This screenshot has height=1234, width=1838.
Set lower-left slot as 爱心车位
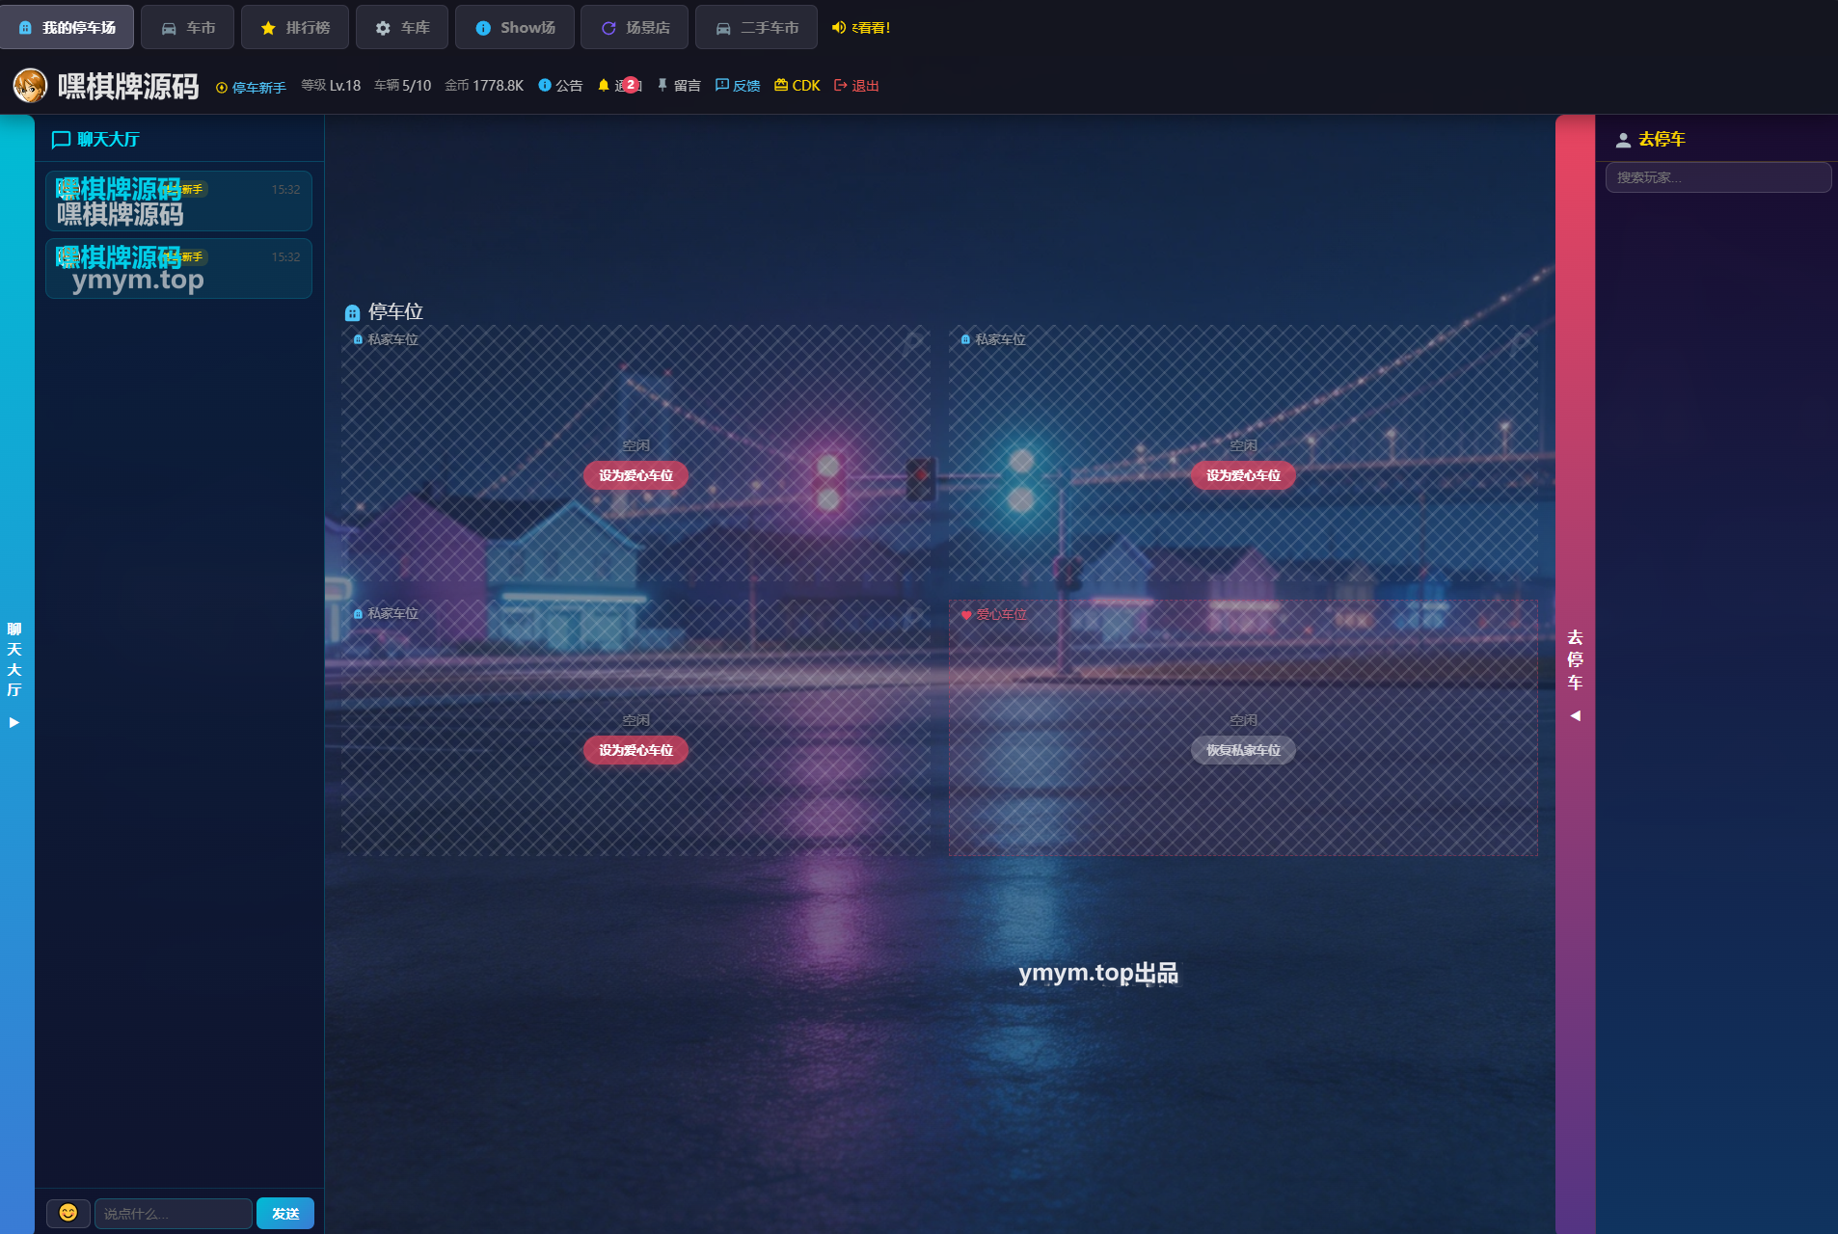tap(635, 750)
